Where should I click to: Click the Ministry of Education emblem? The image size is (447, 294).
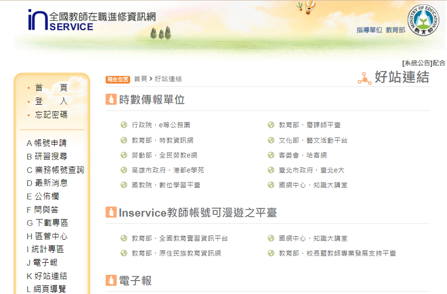pos(423,20)
